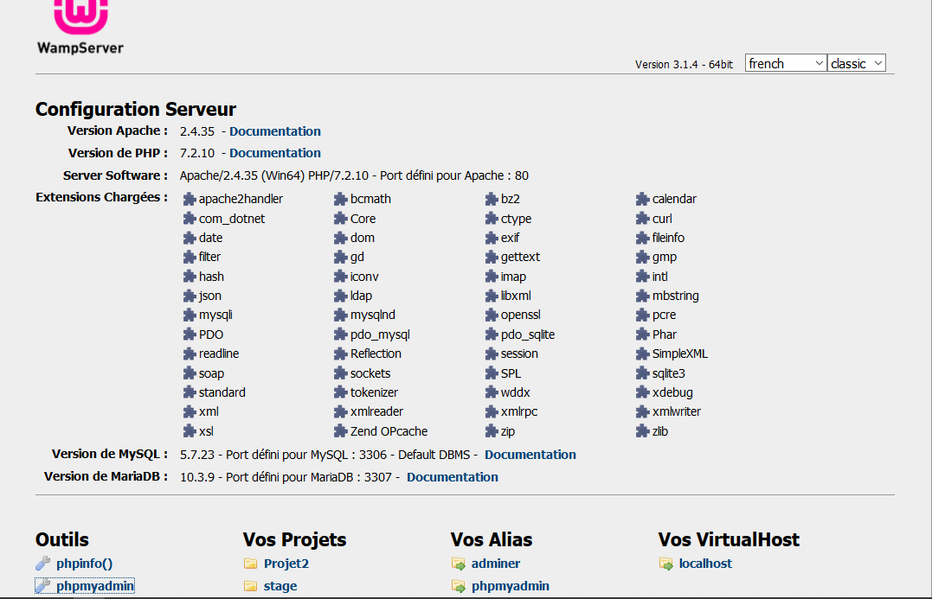Select the sqlite3 extension text
This screenshot has height=599, width=932.
point(669,373)
